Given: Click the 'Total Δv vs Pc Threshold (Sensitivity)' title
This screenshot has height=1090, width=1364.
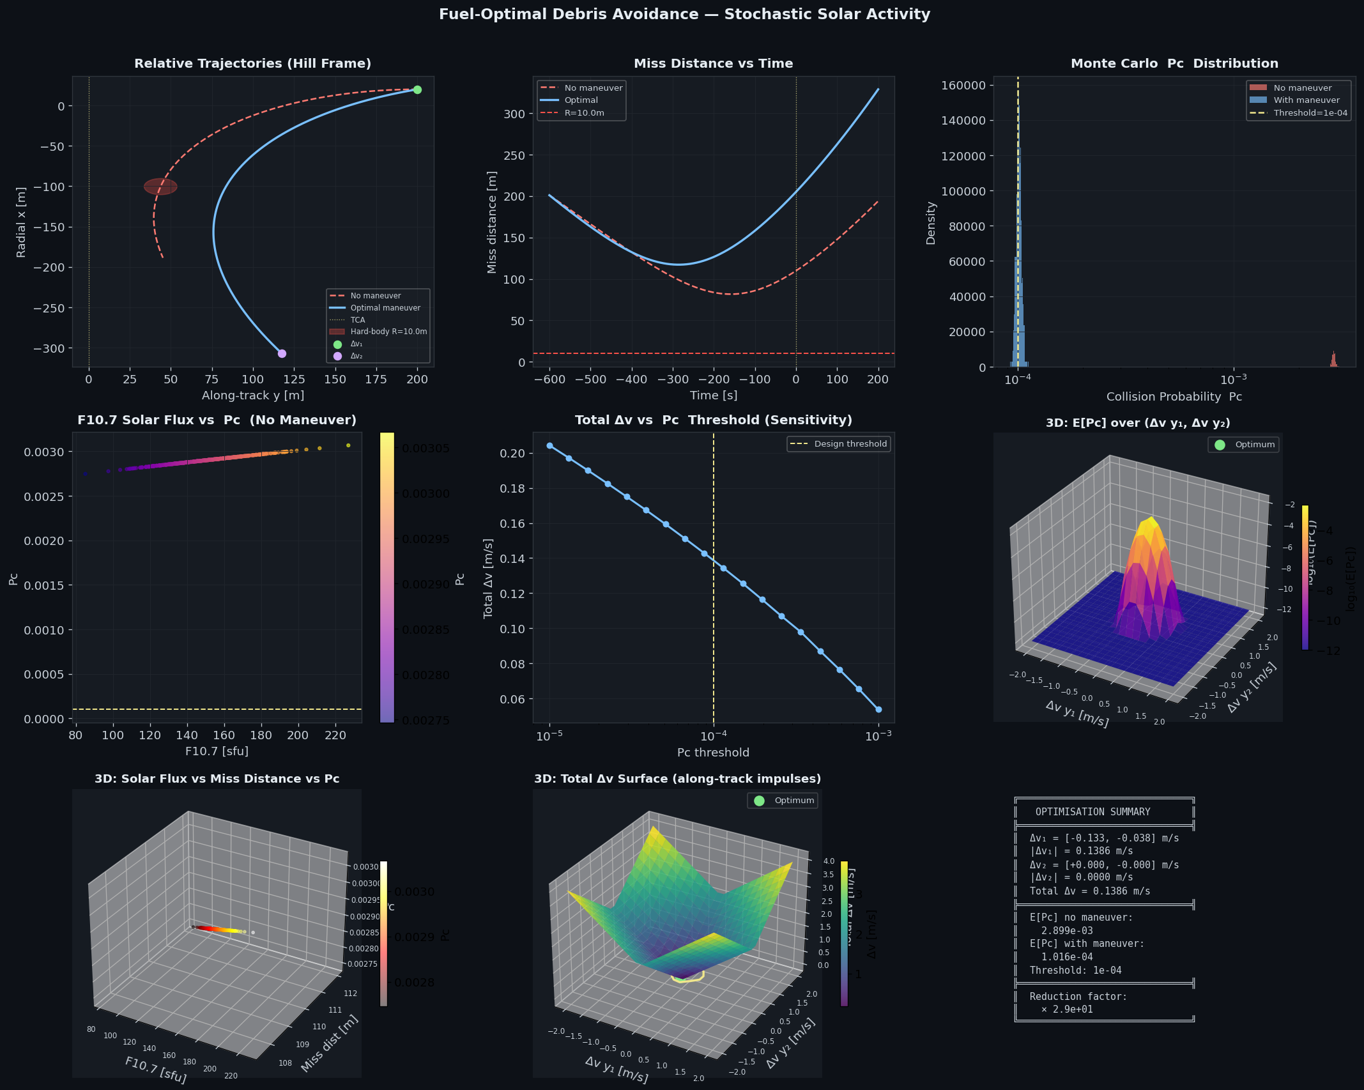Looking at the screenshot, I should [x=714, y=420].
